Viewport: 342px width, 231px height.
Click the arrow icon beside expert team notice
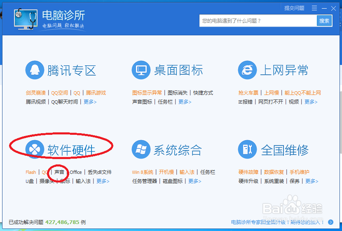[330, 222]
